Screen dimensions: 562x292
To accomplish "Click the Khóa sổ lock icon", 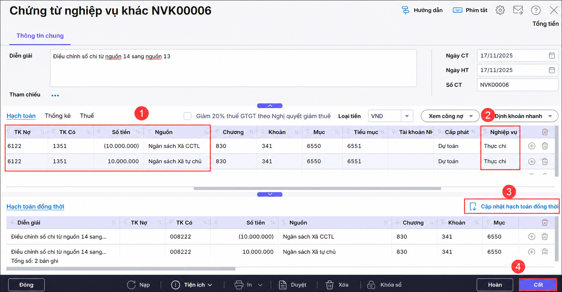I will click(371, 285).
